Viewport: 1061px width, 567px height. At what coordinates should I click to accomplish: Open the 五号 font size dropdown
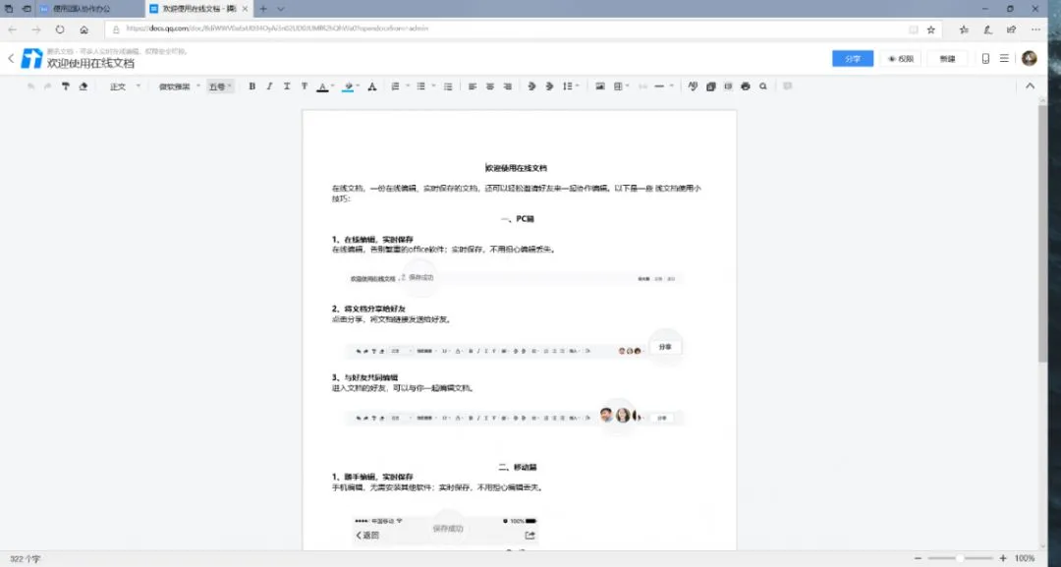(221, 86)
